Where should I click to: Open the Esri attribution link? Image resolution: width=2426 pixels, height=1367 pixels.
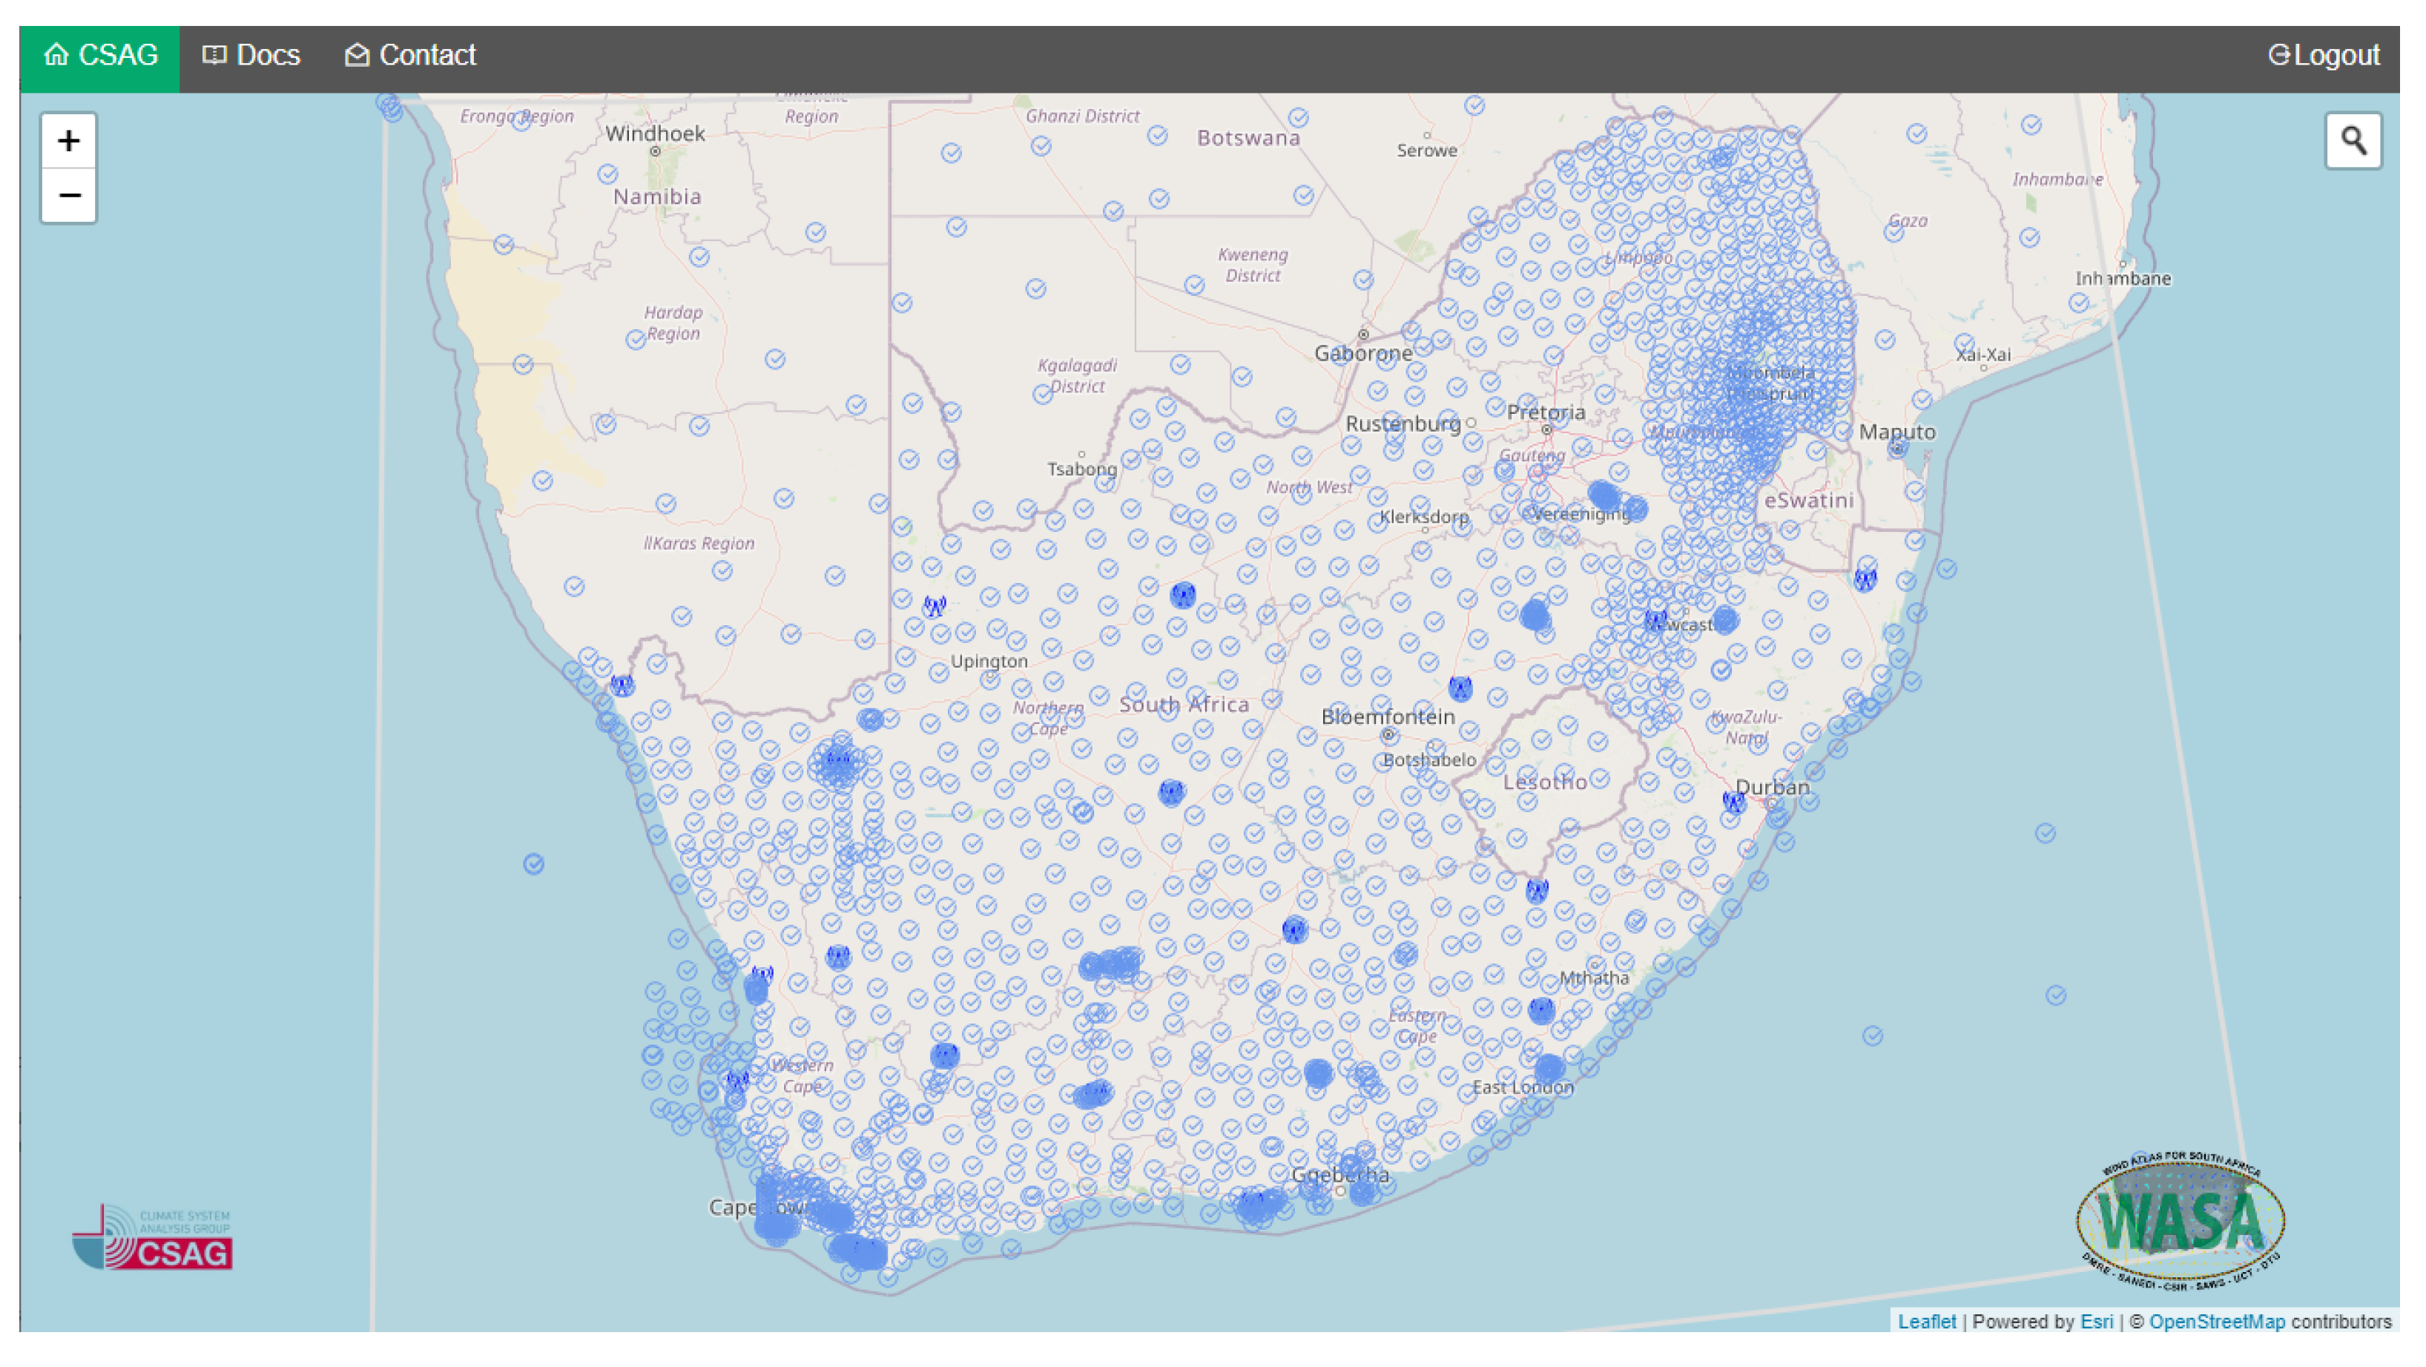pos(2097,1321)
